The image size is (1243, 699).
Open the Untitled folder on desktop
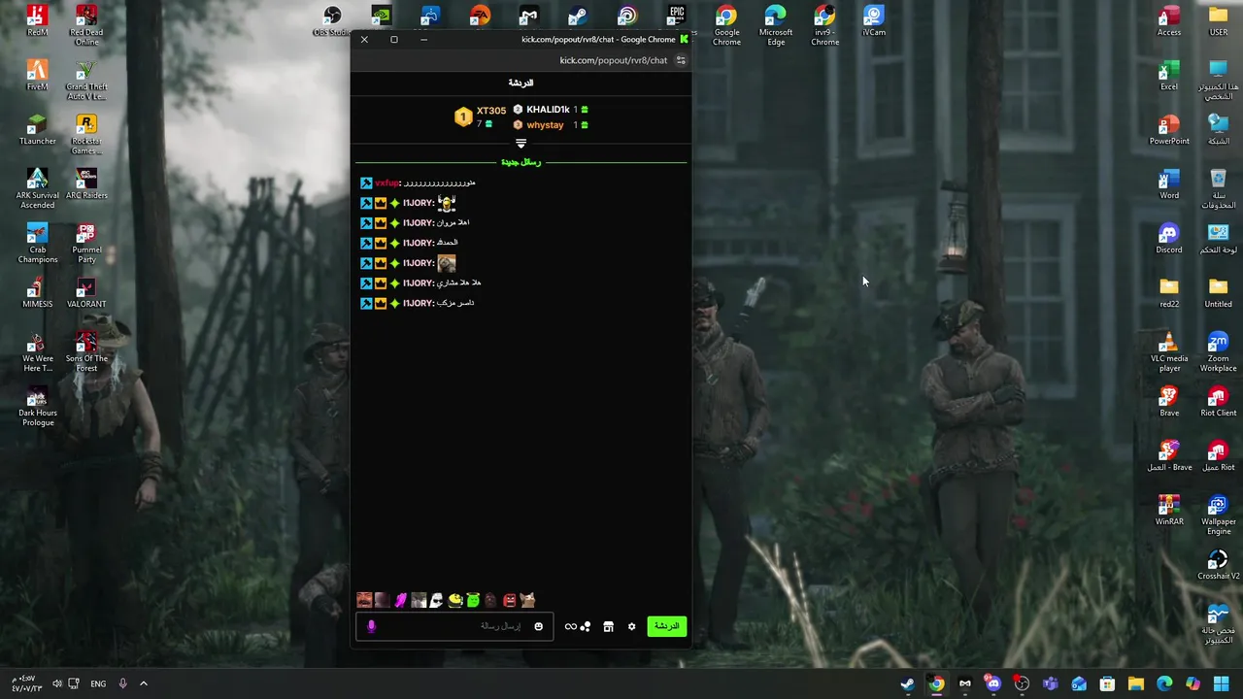coord(1218,293)
